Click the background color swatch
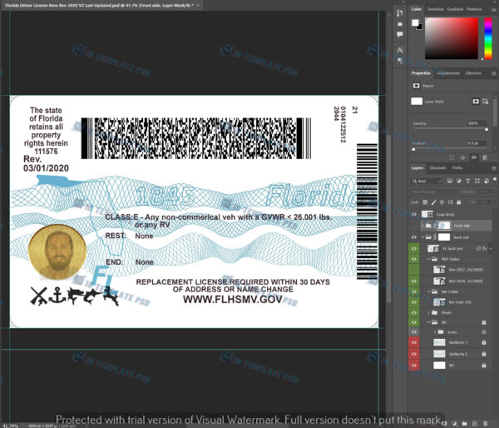Viewport: 499px width, 428px height. tap(420, 27)
